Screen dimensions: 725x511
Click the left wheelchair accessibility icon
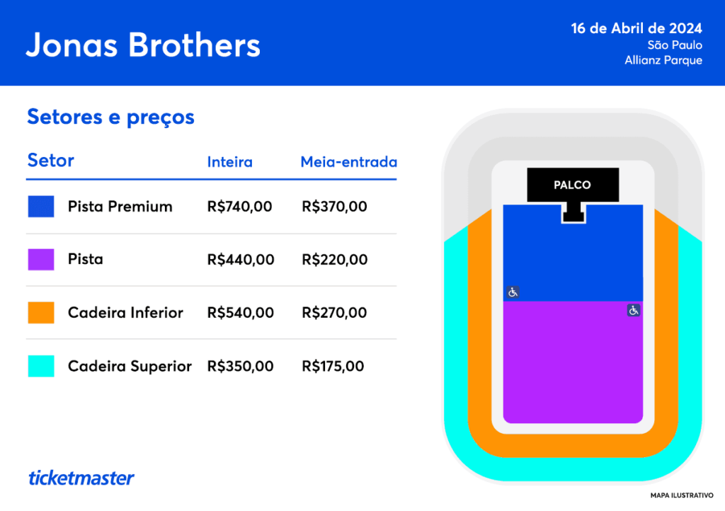tap(513, 292)
